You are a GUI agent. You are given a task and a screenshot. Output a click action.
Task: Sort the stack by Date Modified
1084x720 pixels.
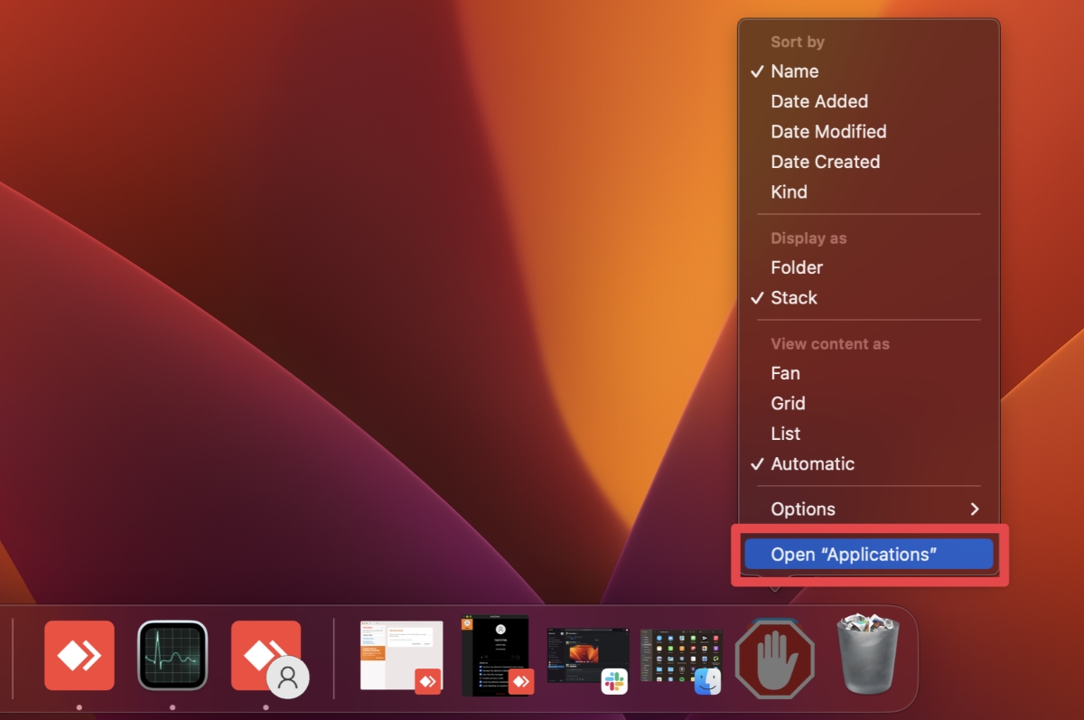[x=828, y=131]
